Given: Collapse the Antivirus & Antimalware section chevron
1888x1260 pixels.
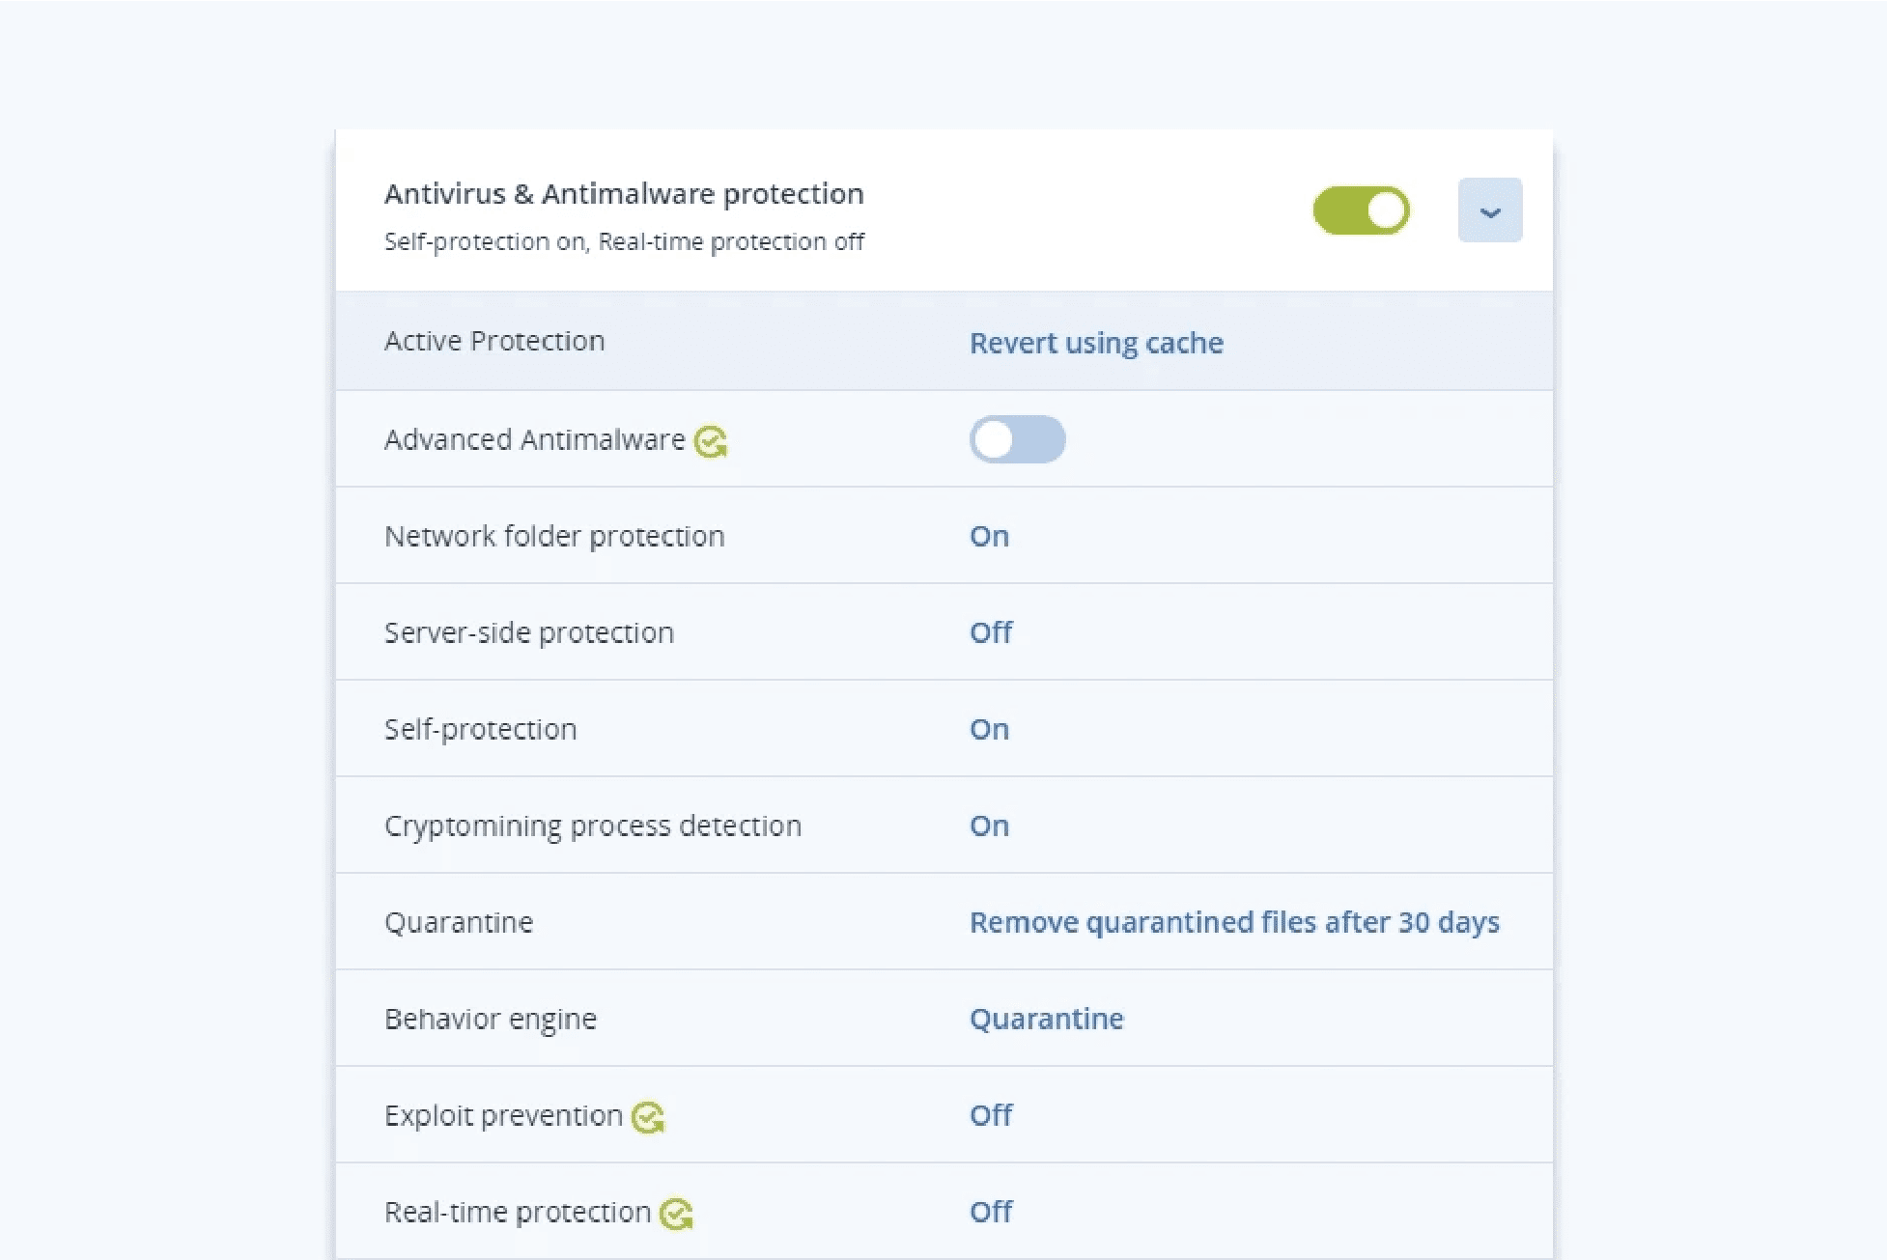Looking at the screenshot, I should (1490, 210).
